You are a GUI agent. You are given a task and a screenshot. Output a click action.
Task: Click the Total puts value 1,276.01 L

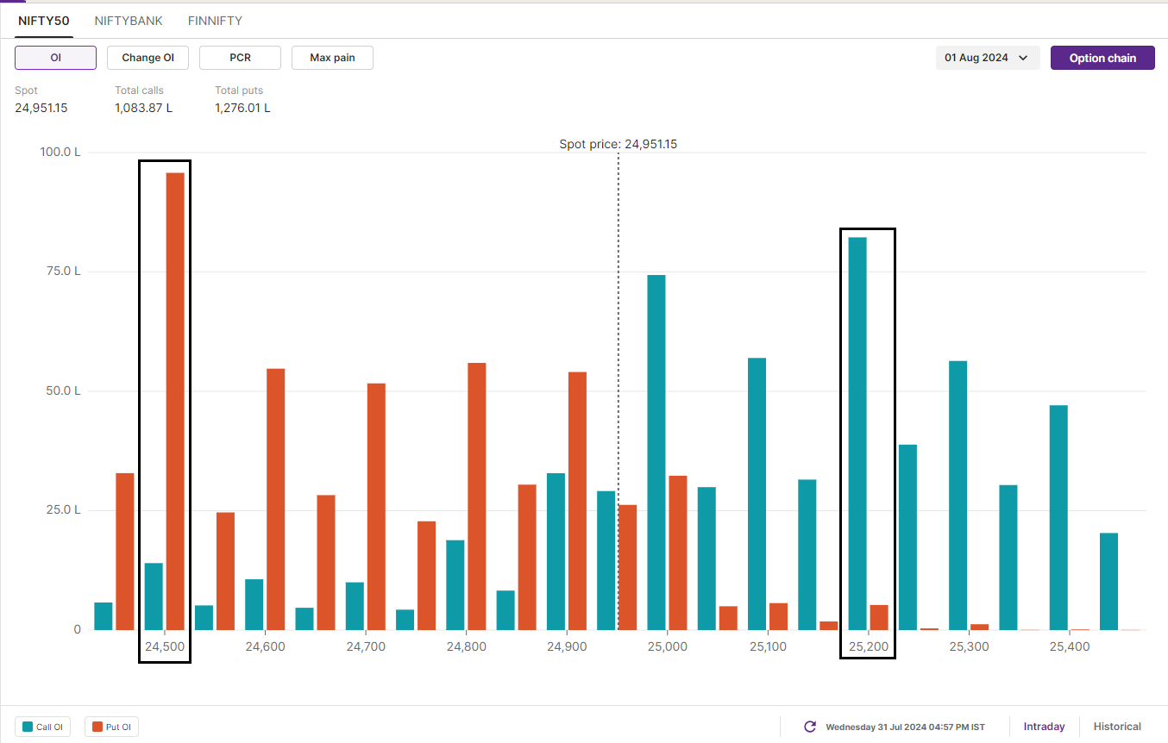[x=243, y=108]
